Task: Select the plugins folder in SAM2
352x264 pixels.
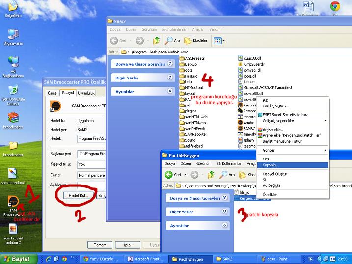Action: [x=188, y=111]
